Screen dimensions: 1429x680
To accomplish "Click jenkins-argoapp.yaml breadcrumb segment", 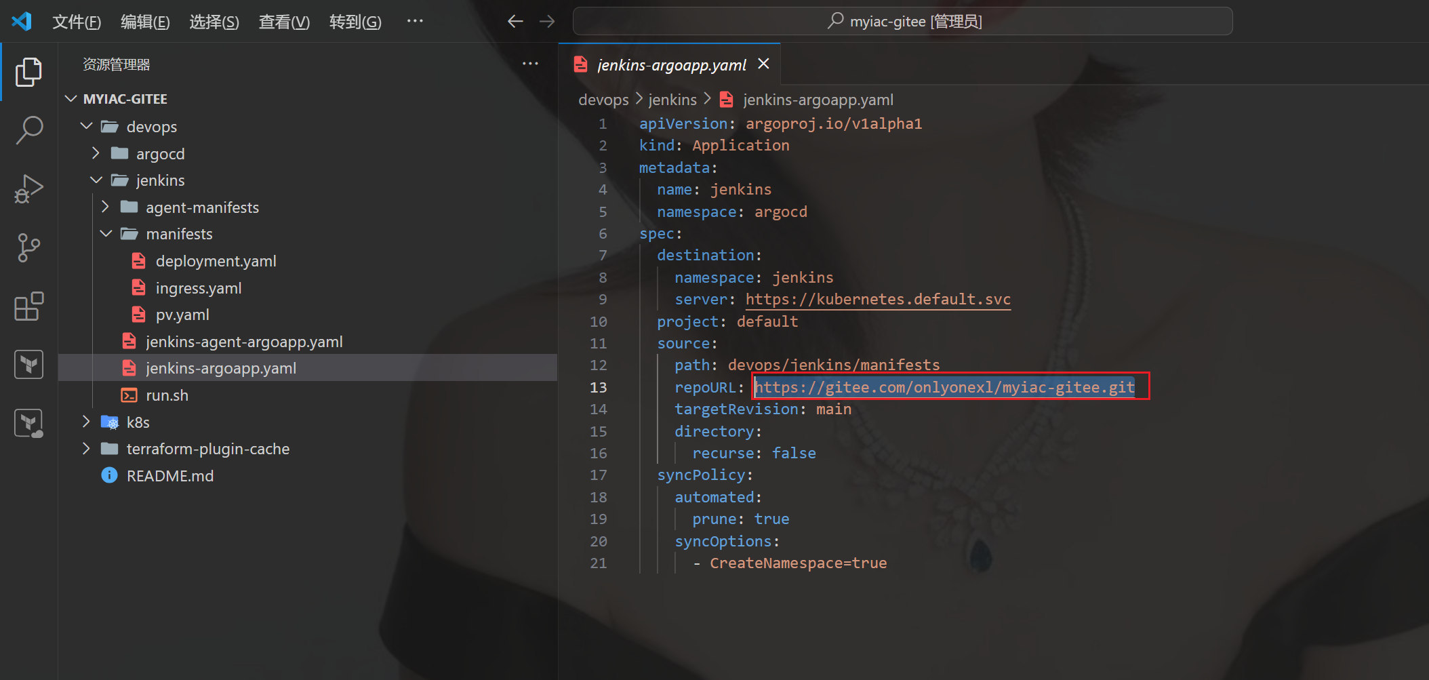I will [818, 100].
